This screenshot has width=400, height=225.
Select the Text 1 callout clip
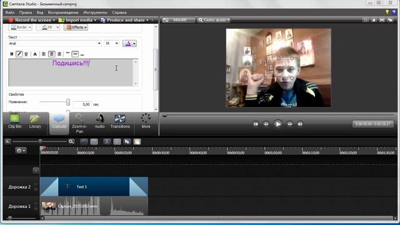point(94,187)
